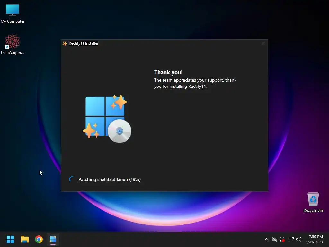Image resolution: width=329 pixels, height=247 pixels.
Task: Launch File Explorer from the taskbar
Action: (24, 239)
